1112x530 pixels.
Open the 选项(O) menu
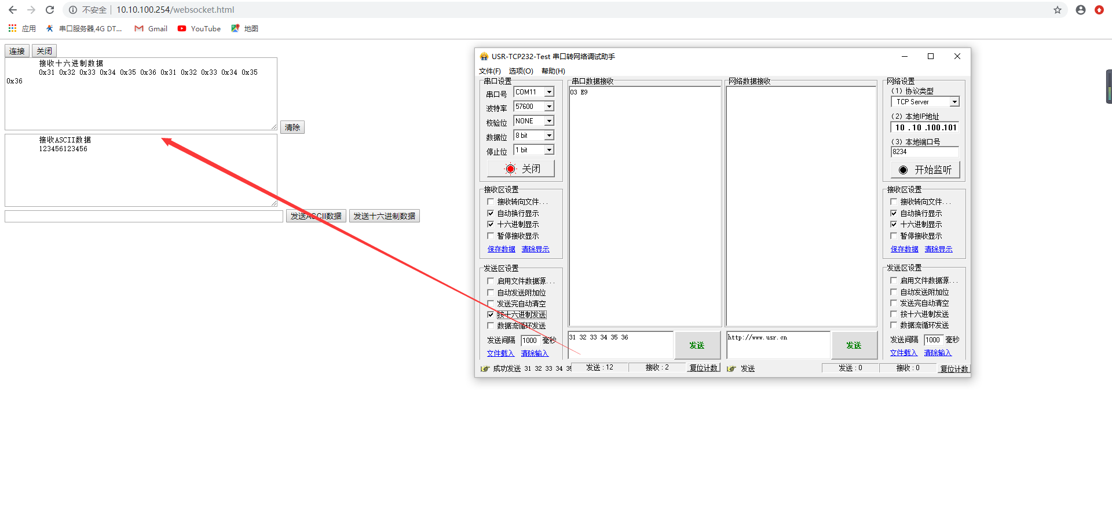[521, 71]
